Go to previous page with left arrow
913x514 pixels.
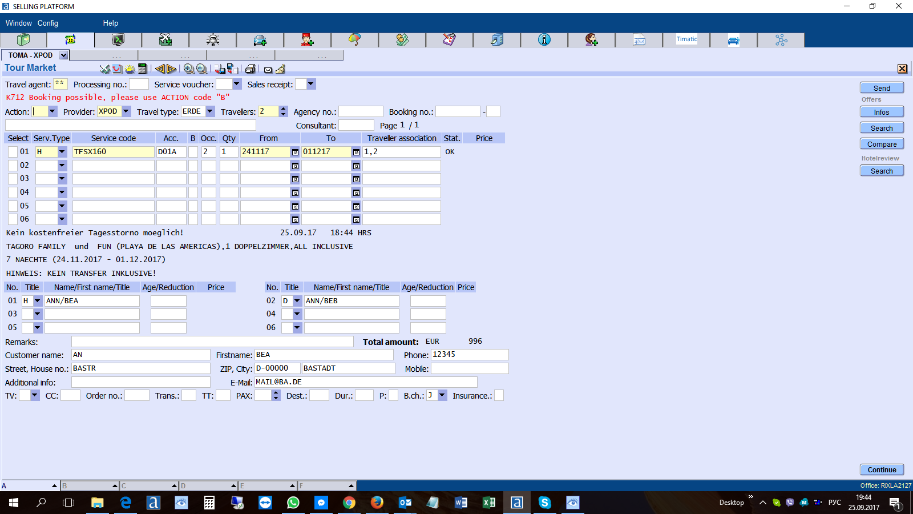click(x=160, y=69)
